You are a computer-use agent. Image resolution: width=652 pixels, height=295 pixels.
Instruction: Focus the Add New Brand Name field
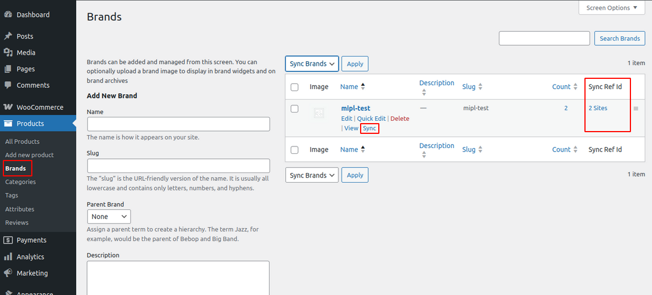[x=178, y=124]
